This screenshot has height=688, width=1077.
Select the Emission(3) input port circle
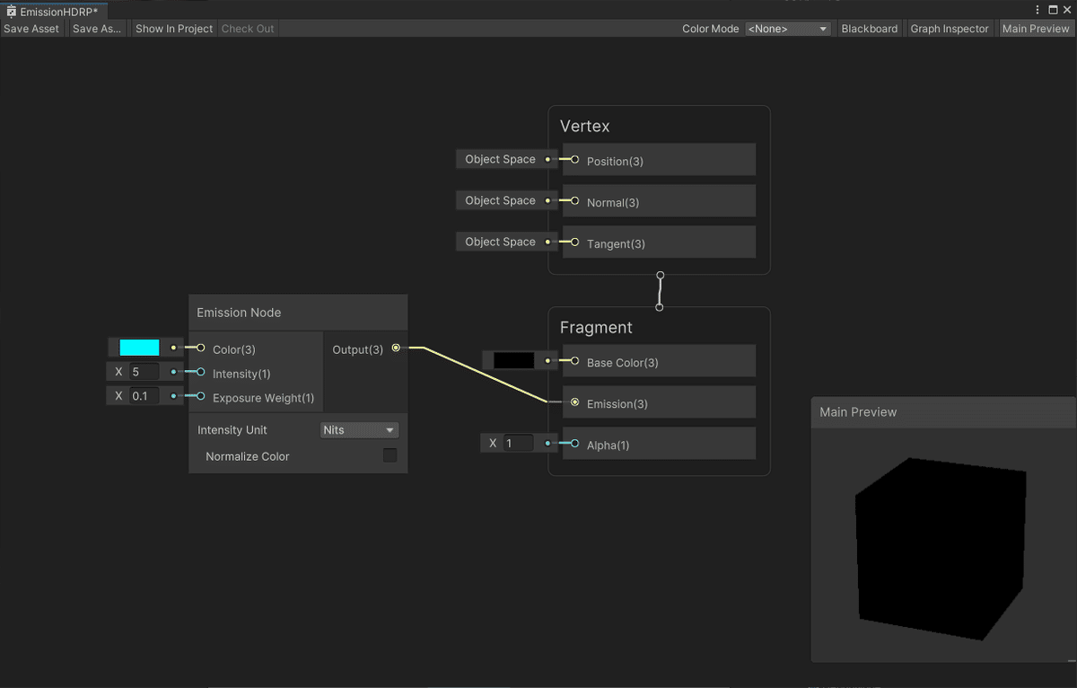click(x=574, y=402)
